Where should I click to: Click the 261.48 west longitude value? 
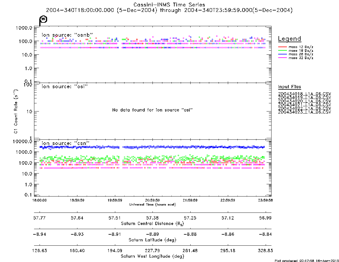point(190,251)
